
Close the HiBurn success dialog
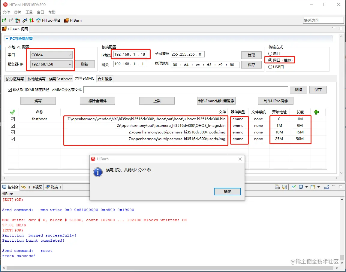240,159
